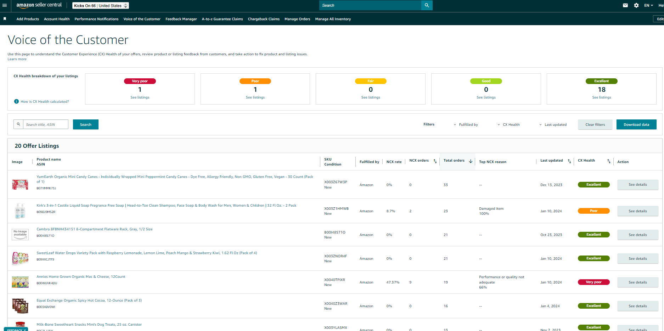See details for Kirk's Castile Soap
Viewport: 664px width, 331px height.
[x=638, y=211]
